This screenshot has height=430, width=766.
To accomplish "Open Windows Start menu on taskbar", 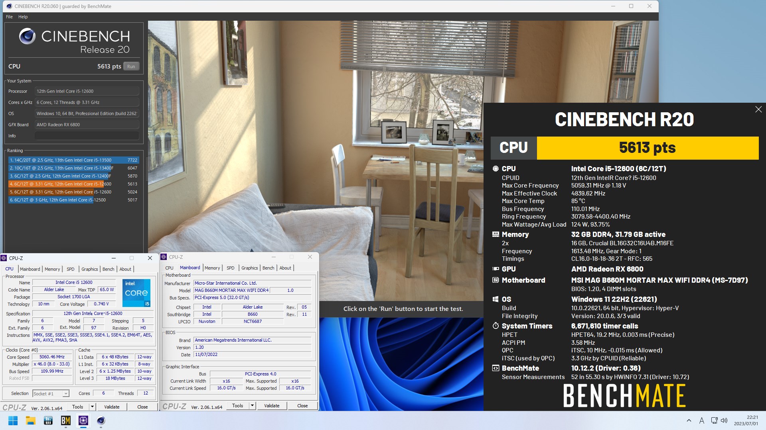I will point(13,420).
